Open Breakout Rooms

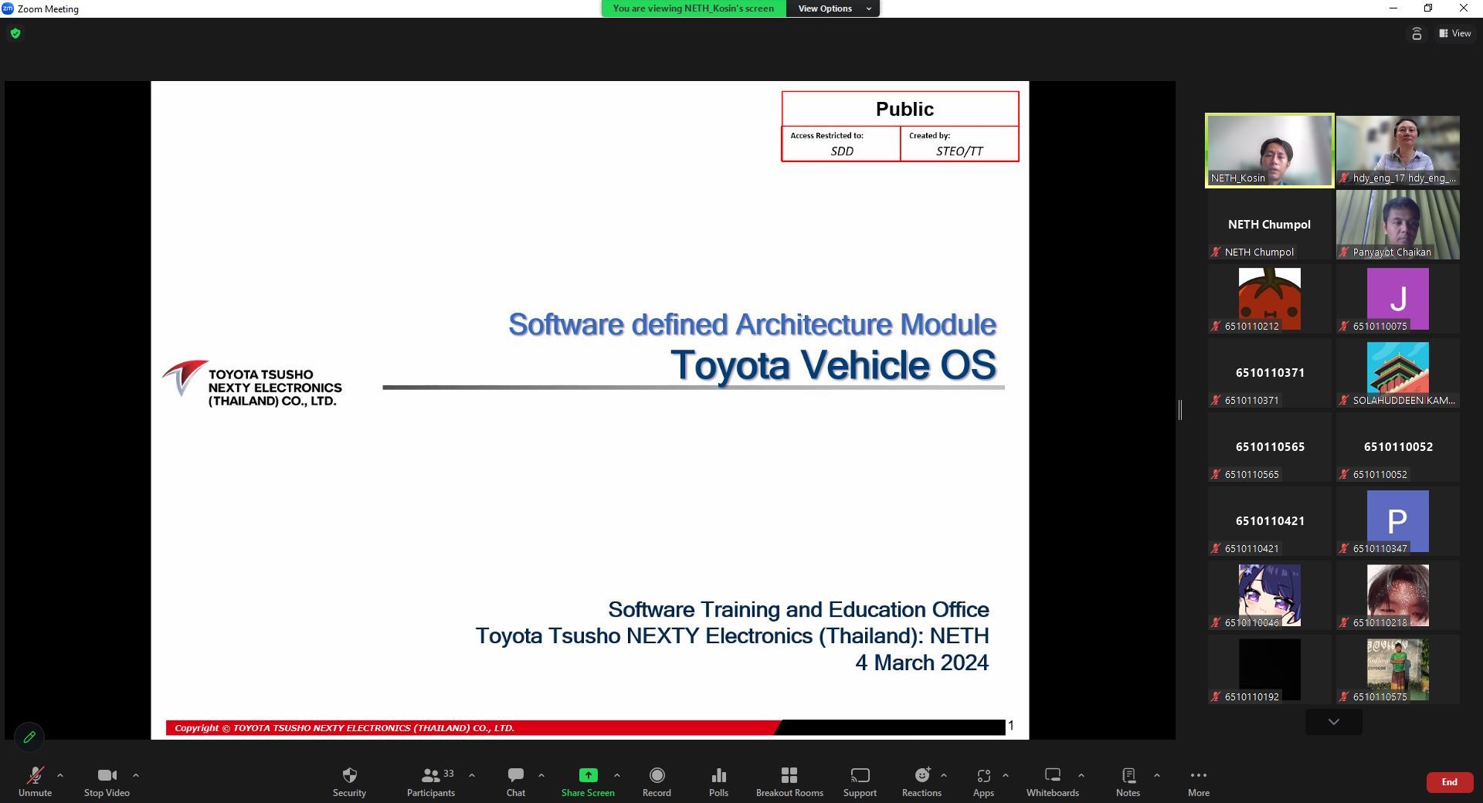[789, 775]
